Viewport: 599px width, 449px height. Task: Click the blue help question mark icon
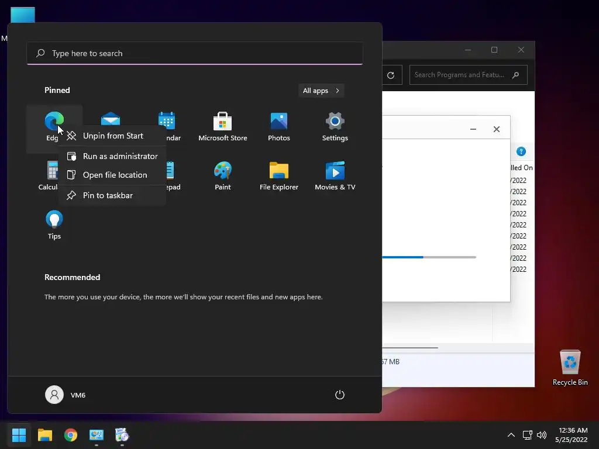(x=521, y=151)
